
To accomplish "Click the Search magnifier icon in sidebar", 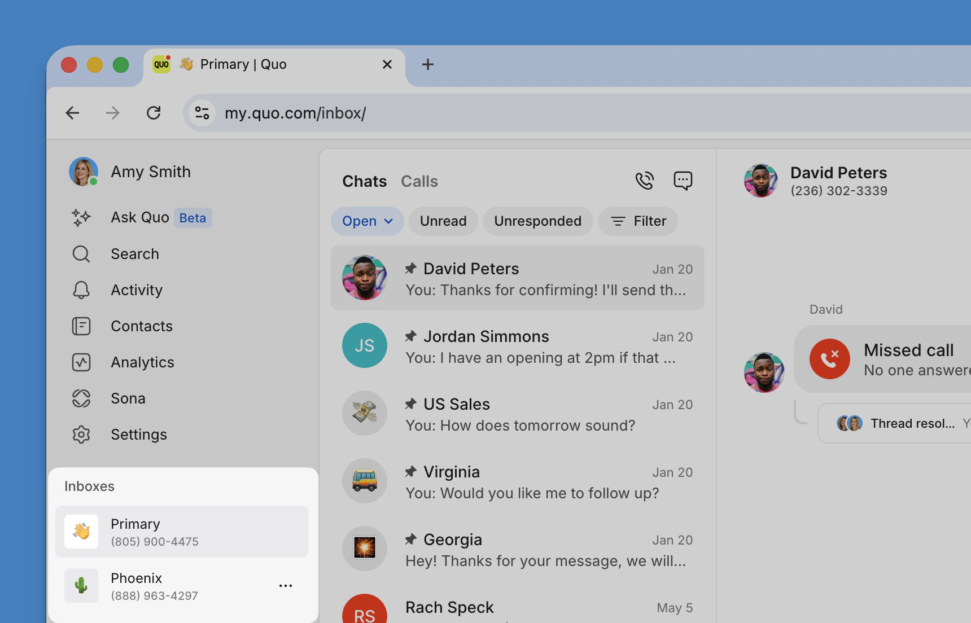I will pos(81,254).
